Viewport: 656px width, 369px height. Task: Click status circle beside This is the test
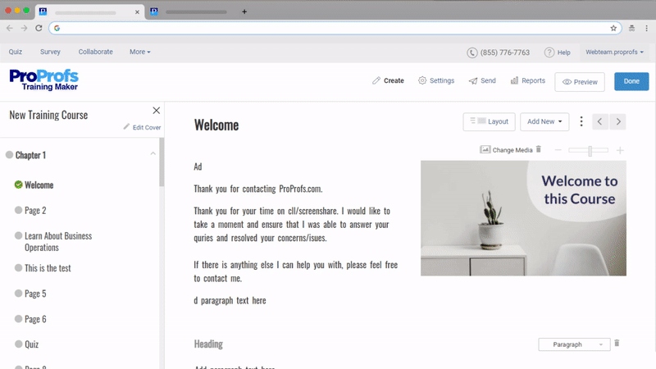click(x=18, y=268)
